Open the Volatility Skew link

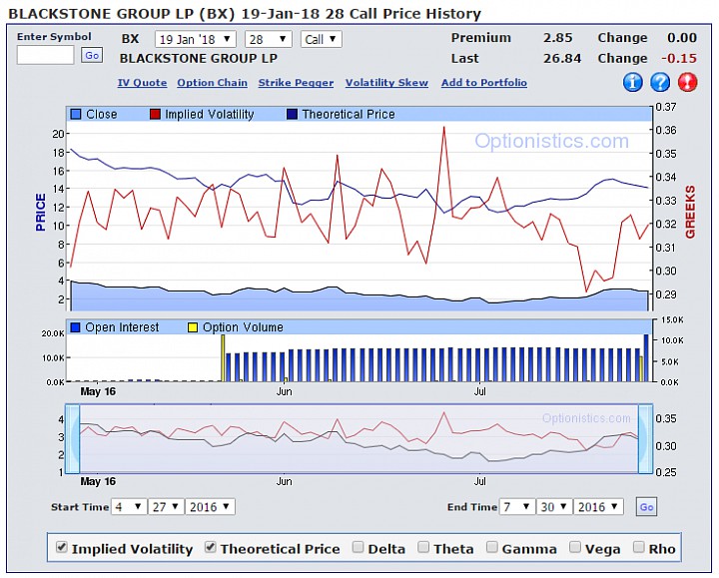click(x=386, y=83)
